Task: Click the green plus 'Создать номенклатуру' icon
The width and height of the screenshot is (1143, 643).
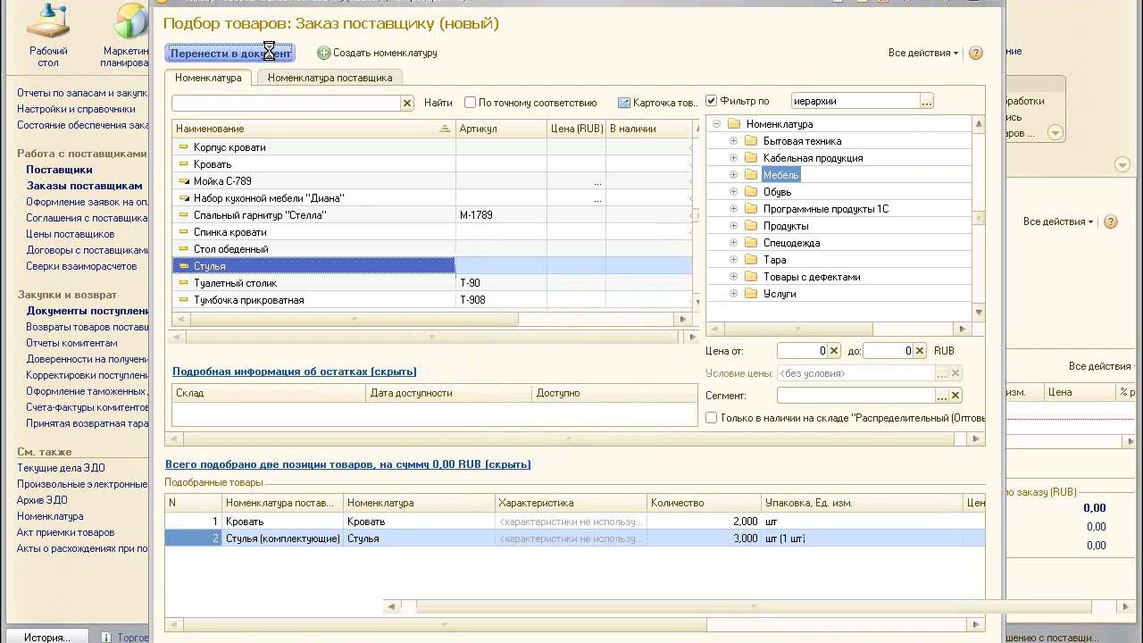Action: [x=324, y=54]
